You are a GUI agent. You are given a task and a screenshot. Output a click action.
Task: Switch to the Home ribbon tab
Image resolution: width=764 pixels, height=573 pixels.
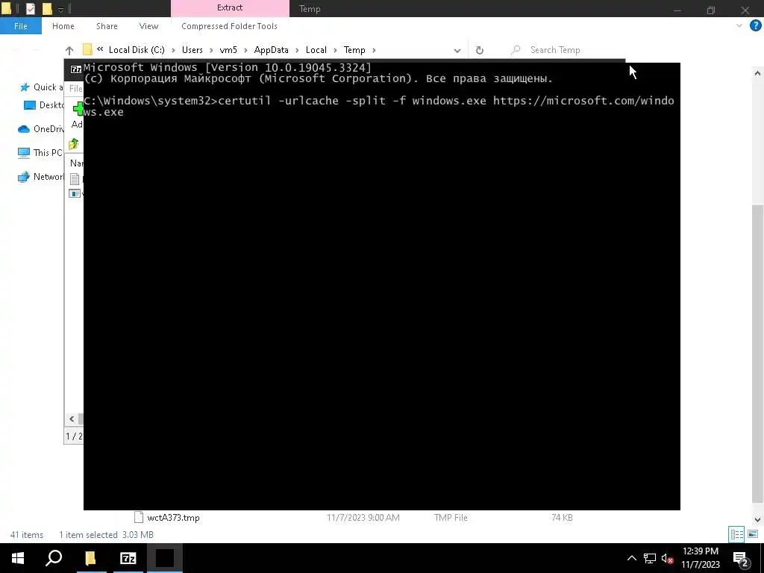(x=63, y=26)
